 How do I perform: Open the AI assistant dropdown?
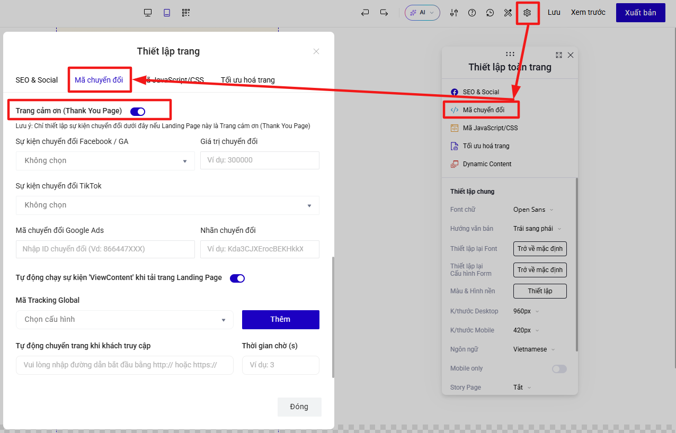coord(422,13)
